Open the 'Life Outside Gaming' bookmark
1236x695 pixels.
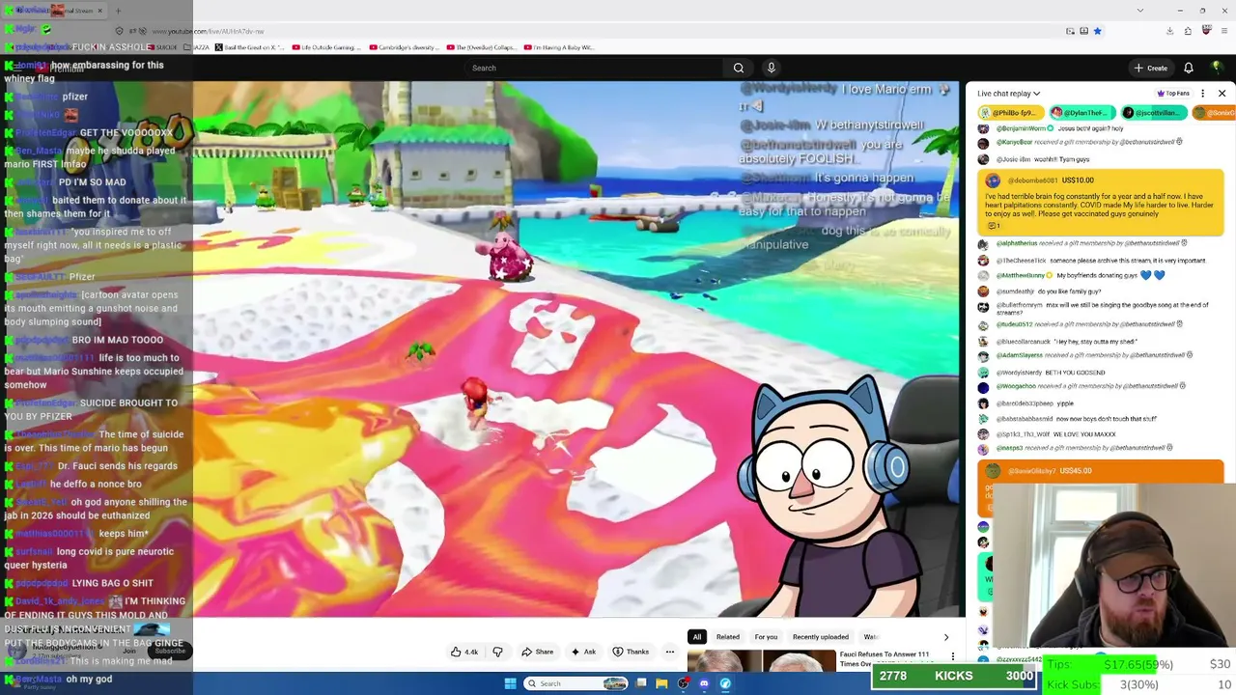click(325, 47)
